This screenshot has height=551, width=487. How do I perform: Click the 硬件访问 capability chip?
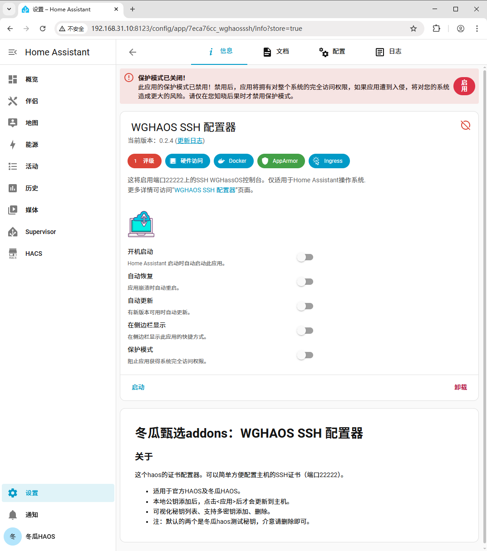click(x=187, y=161)
